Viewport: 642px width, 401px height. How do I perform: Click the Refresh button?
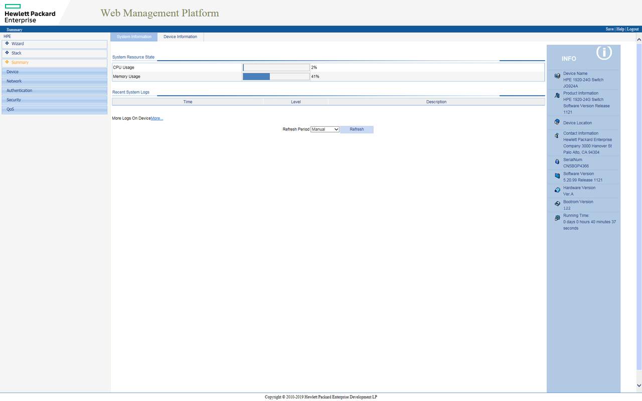pos(357,129)
